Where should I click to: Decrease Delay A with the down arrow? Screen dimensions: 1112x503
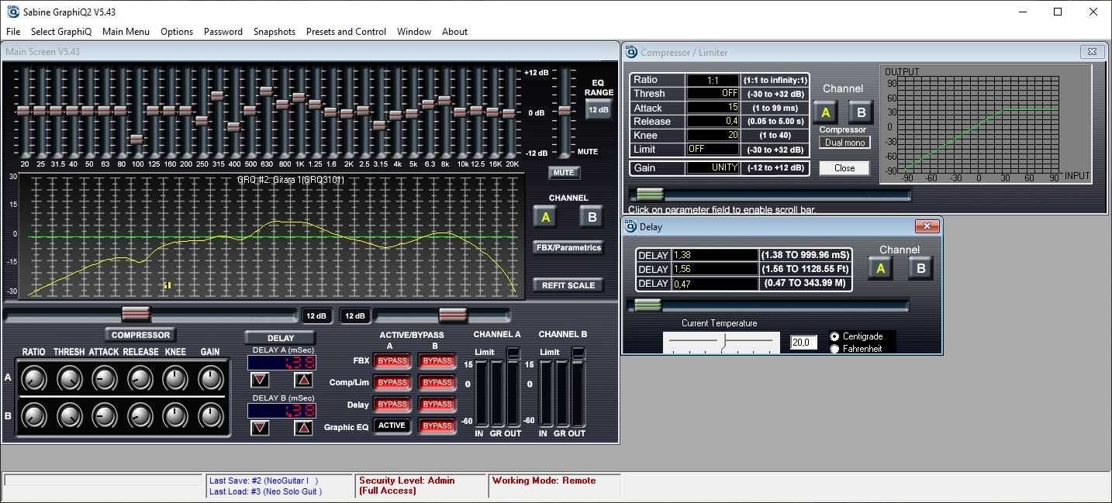point(261,380)
